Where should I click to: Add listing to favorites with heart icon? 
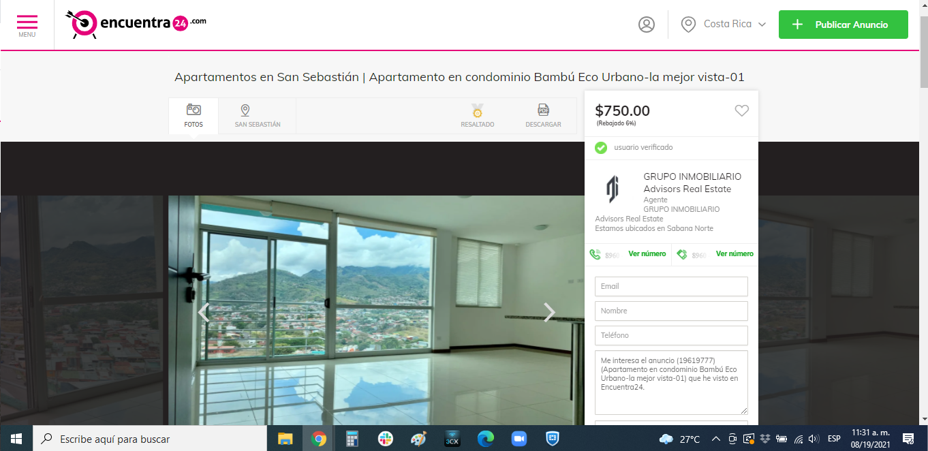742,110
